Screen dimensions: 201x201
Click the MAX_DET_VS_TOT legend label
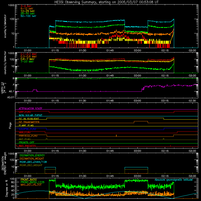click(x=31, y=185)
